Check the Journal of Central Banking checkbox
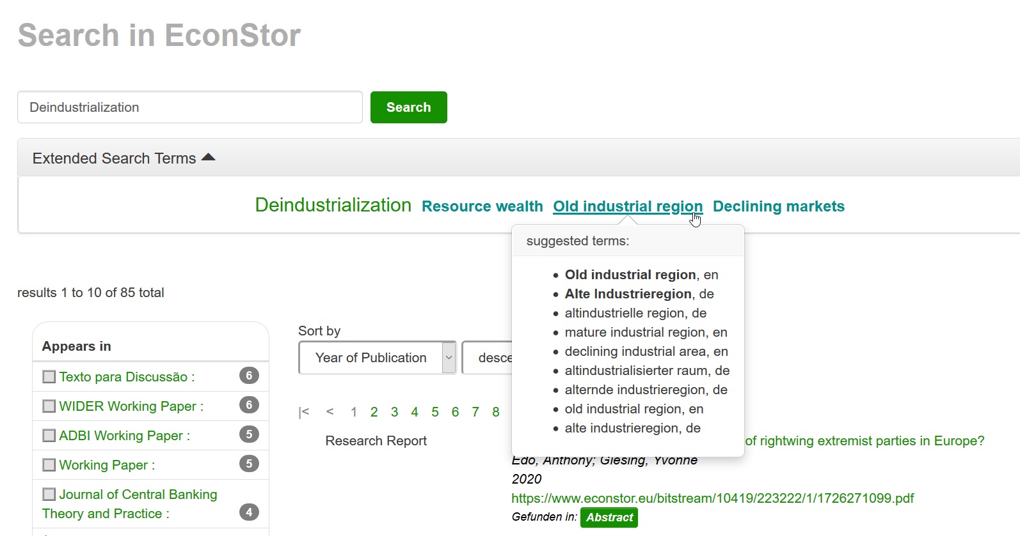Screen dimensions: 1020x536 [49, 494]
